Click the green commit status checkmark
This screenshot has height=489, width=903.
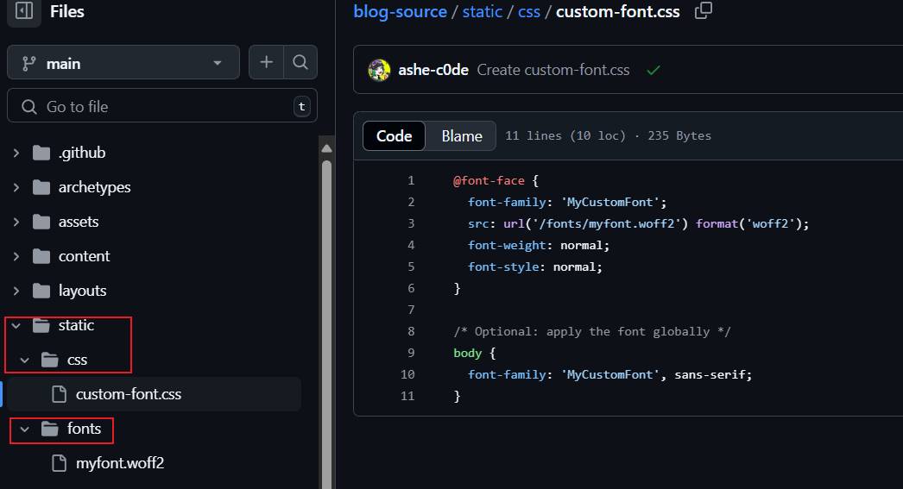coord(654,70)
